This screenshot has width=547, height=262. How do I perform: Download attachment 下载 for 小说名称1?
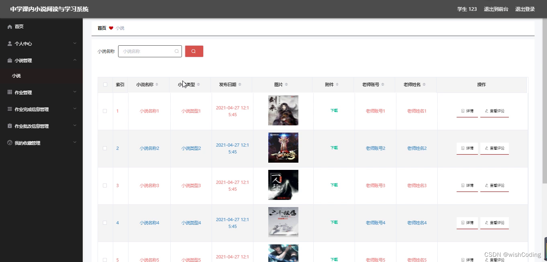[x=334, y=111]
